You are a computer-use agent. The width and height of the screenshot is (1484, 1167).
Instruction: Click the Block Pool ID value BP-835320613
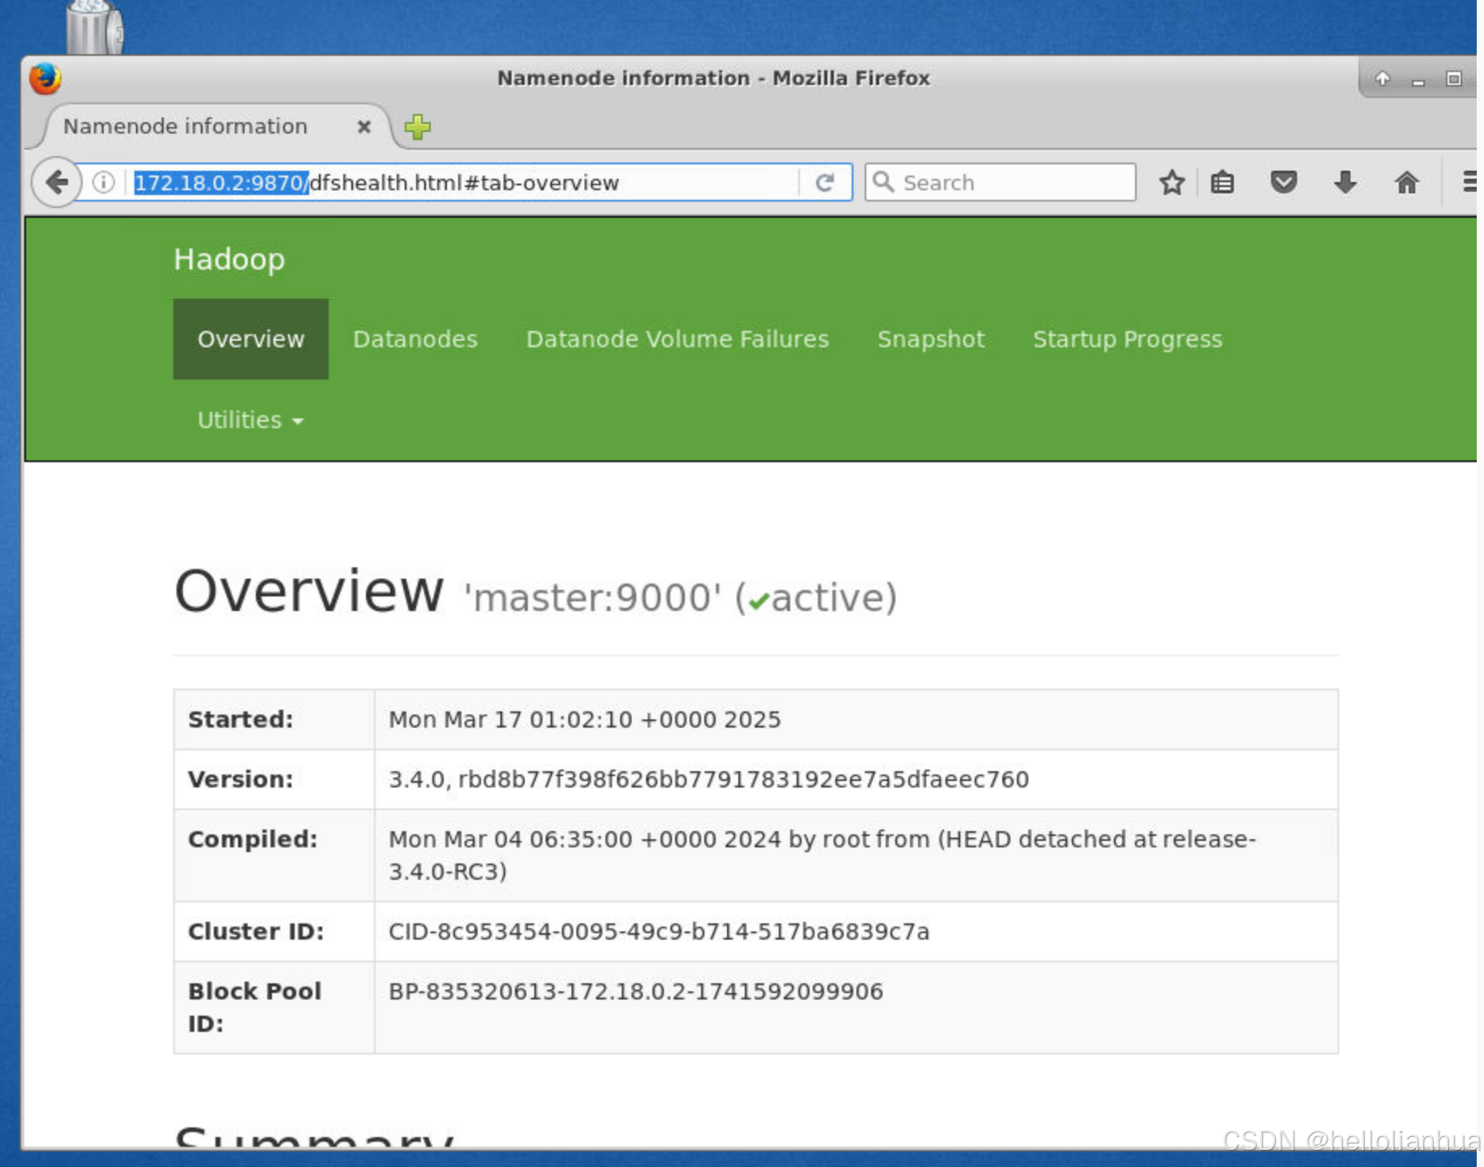point(636,991)
